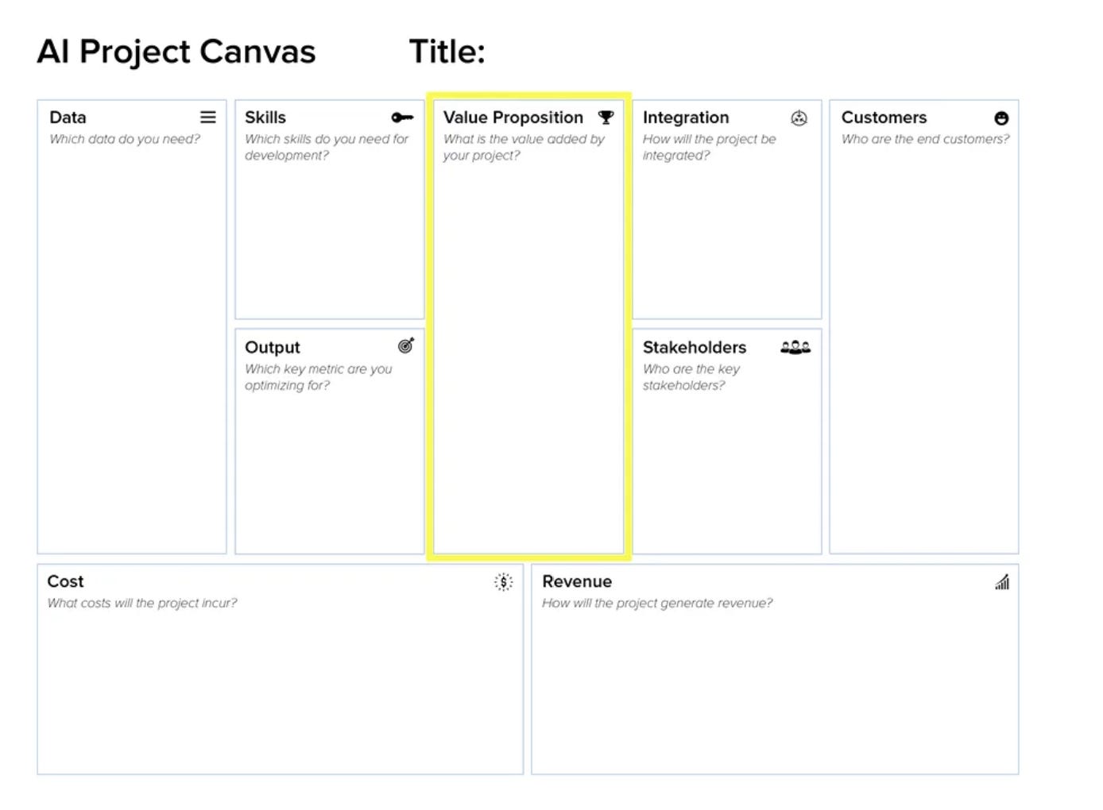Click the 'Who are the key stakeholders?' text
This screenshot has height=810, width=1103.
coord(691,377)
